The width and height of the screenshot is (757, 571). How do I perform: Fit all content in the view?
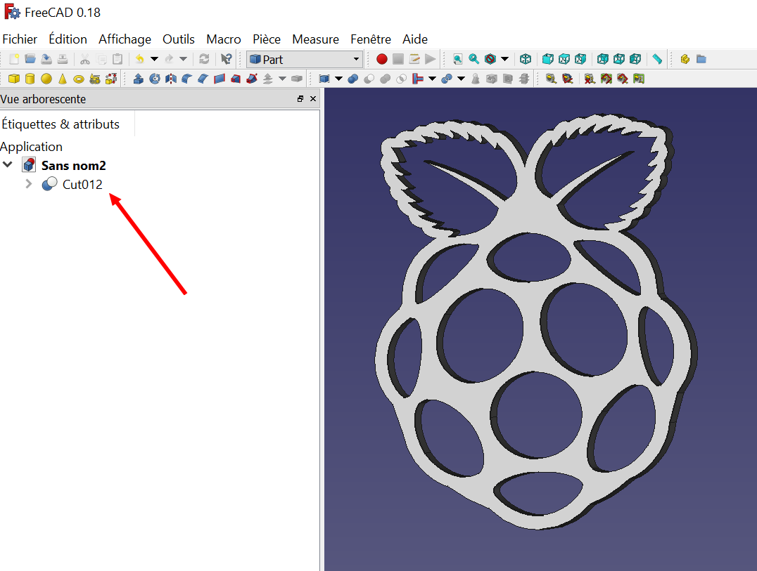(458, 59)
